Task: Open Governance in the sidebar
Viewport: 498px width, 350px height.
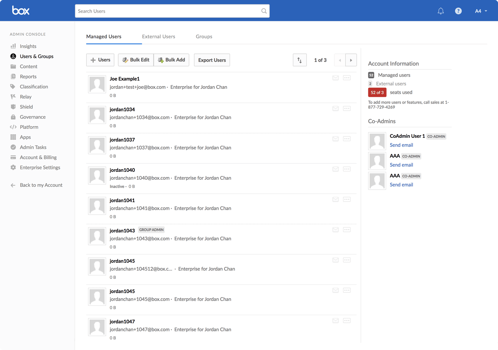Action: click(x=33, y=117)
